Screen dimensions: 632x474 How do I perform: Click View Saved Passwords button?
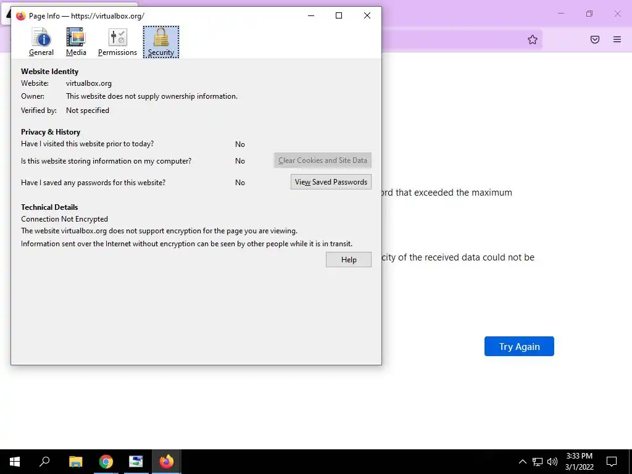click(x=331, y=182)
